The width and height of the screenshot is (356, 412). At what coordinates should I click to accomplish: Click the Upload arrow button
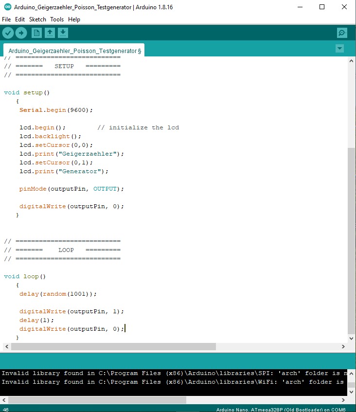[21, 33]
